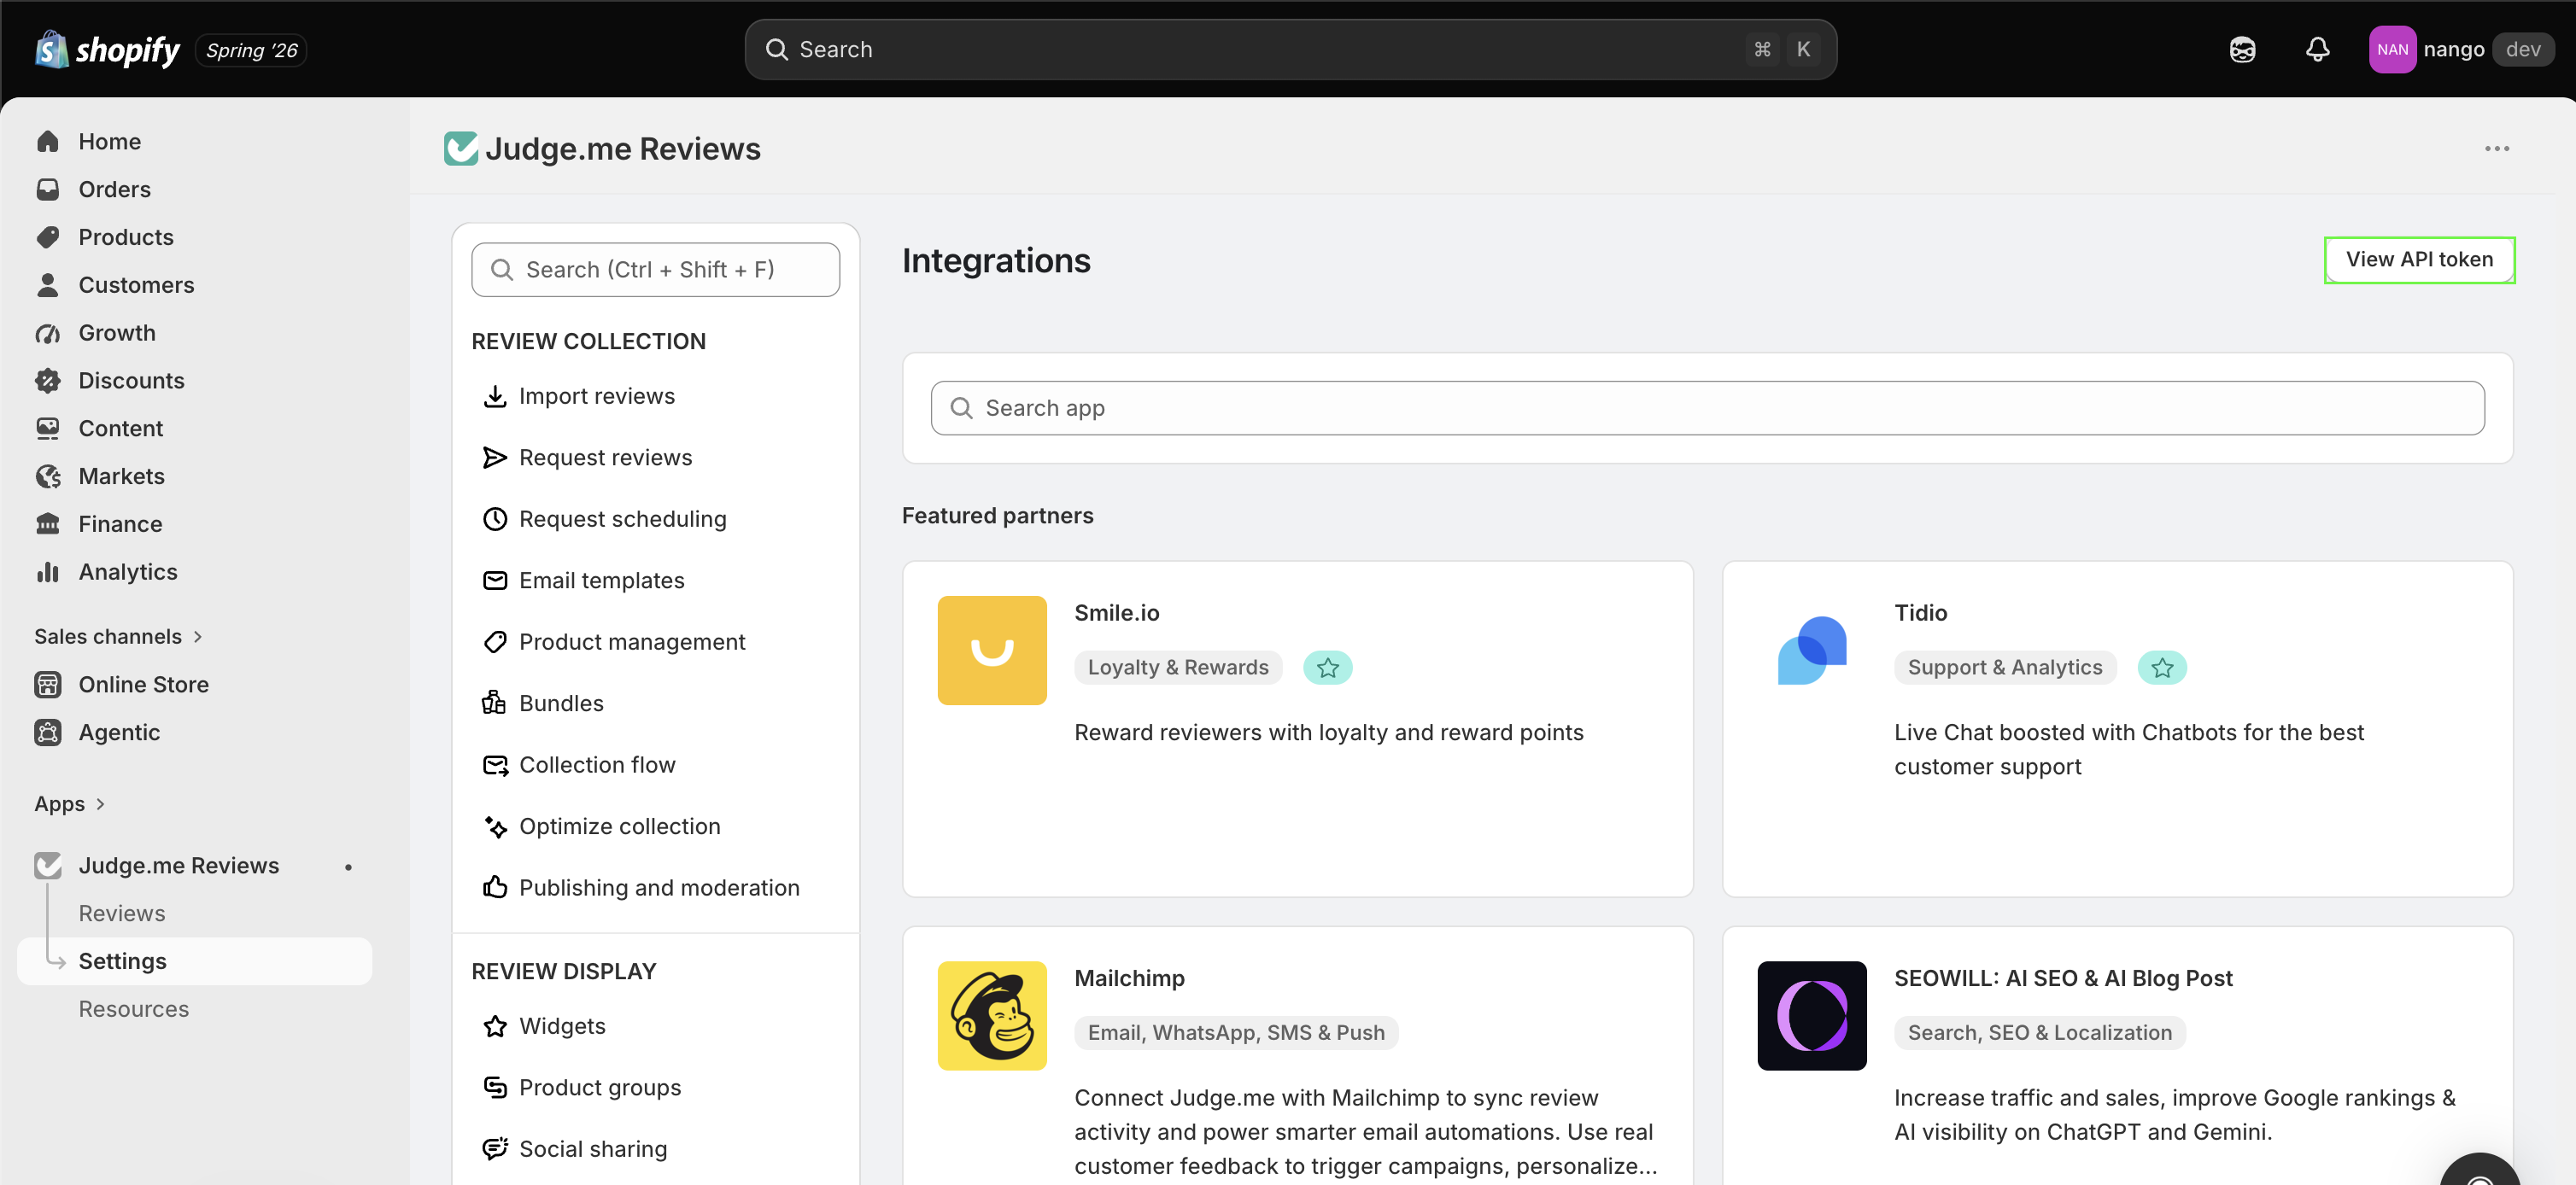The image size is (2576, 1185).
Task: Focus the settings Search (Ctrl + Shift + F) field
Action: coord(655,271)
